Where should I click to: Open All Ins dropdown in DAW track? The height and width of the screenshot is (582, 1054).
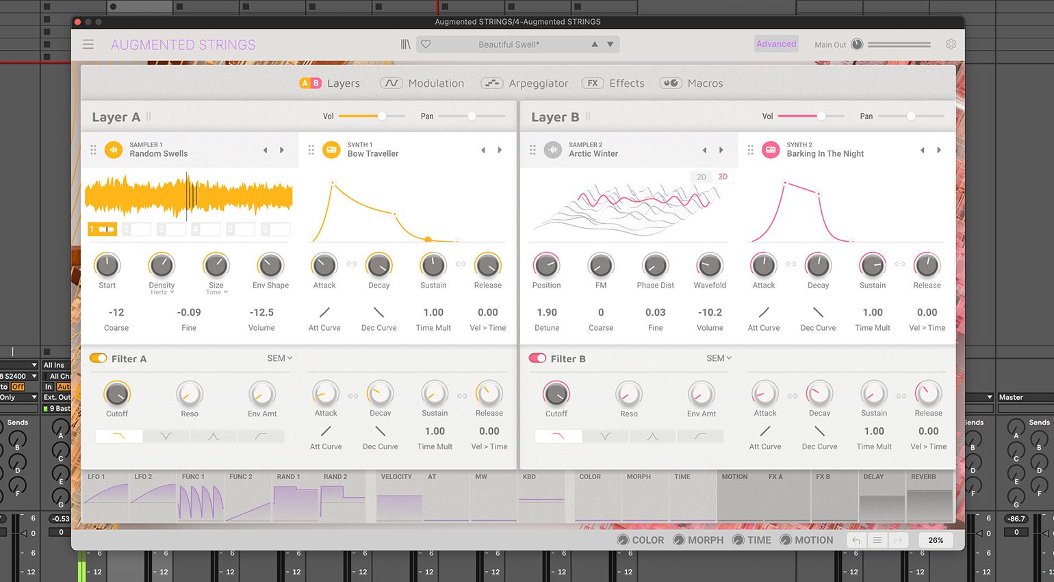[57, 365]
